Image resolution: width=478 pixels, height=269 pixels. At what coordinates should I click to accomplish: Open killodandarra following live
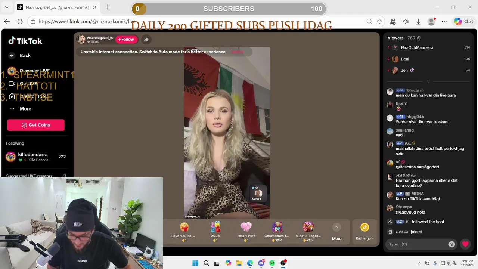pos(36,157)
